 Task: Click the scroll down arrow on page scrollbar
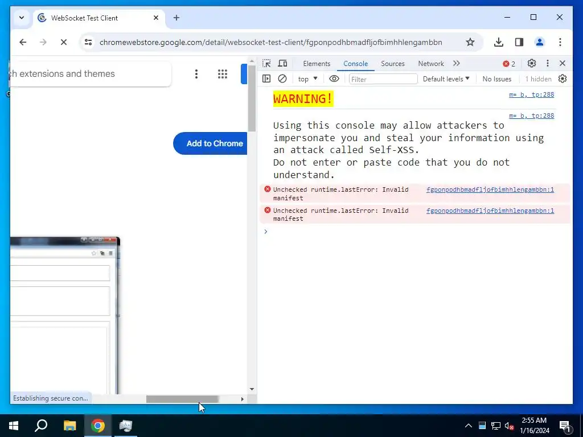(x=252, y=389)
